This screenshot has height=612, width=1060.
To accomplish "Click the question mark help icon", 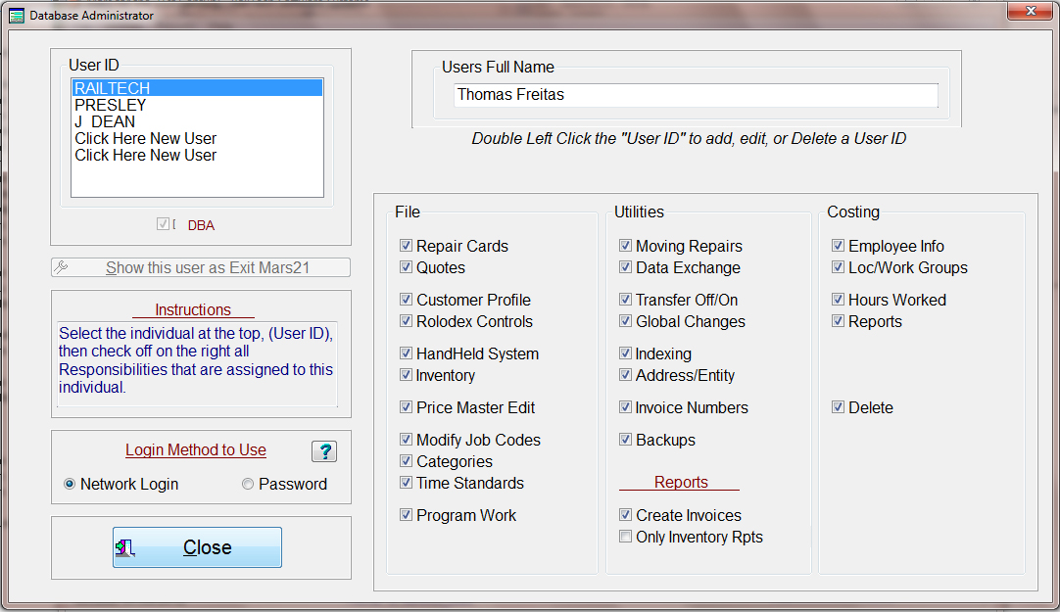I will click(x=324, y=451).
